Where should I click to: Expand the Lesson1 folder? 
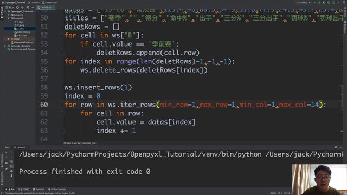click(9, 15)
